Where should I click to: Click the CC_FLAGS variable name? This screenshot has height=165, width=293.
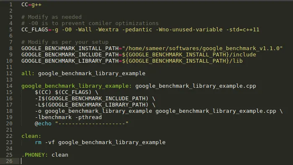coord(35,30)
